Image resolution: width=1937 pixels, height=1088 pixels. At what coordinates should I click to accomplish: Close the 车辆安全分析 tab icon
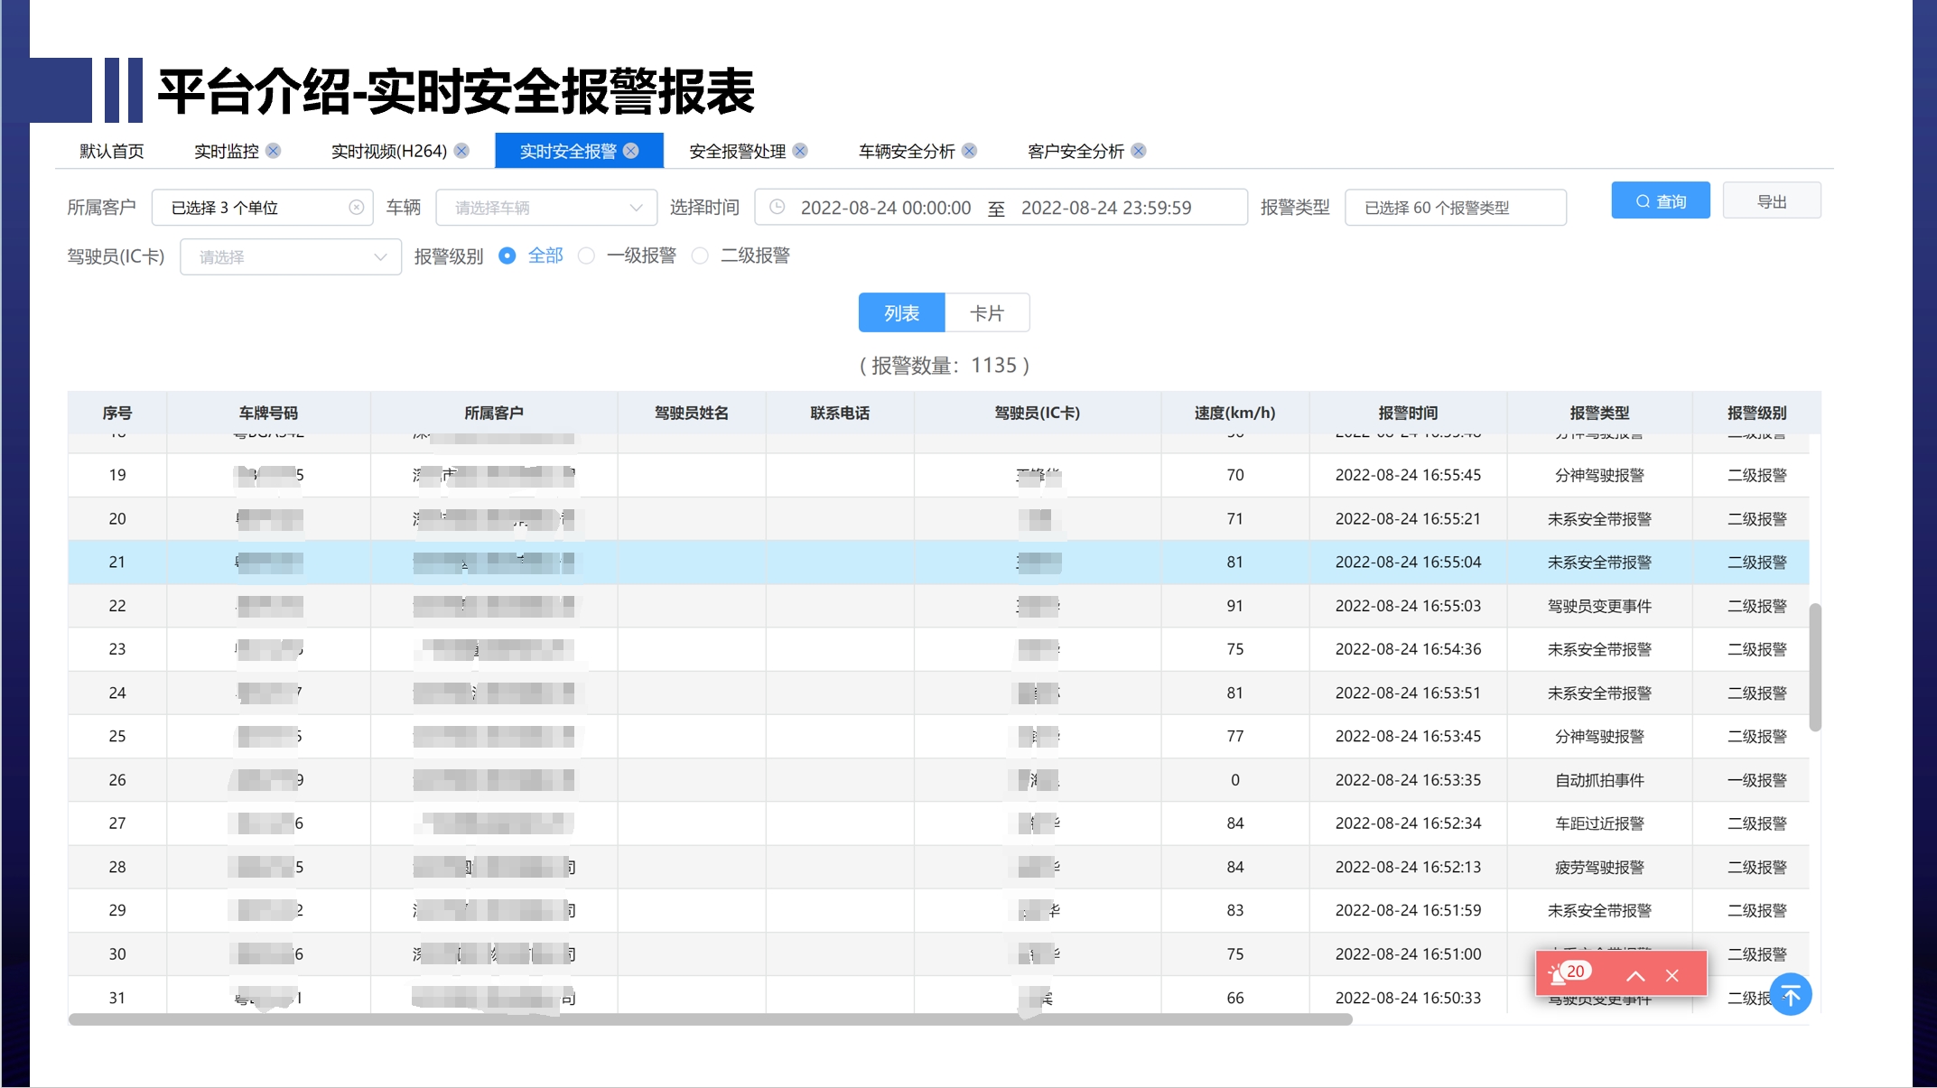[x=969, y=151]
